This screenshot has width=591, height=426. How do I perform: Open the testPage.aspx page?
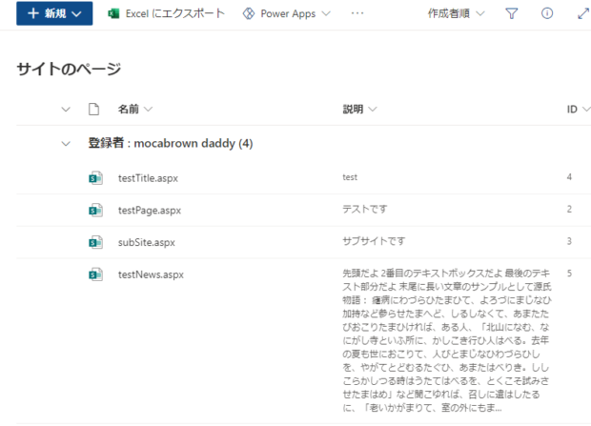click(150, 210)
